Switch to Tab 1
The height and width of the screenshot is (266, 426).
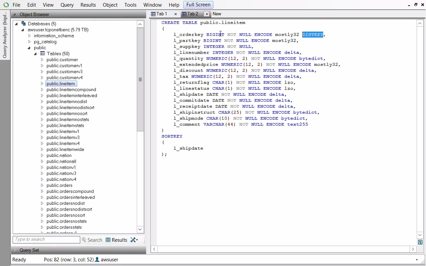click(161, 14)
